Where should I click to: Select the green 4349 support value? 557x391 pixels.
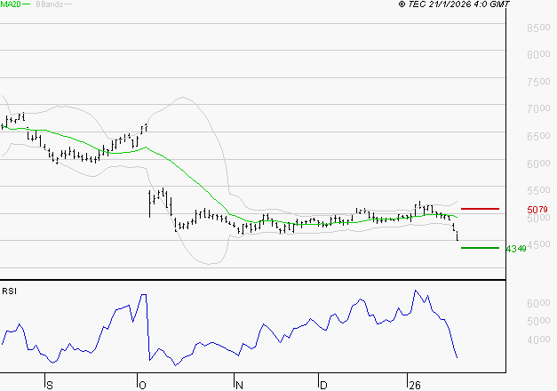(x=516, y=249)
